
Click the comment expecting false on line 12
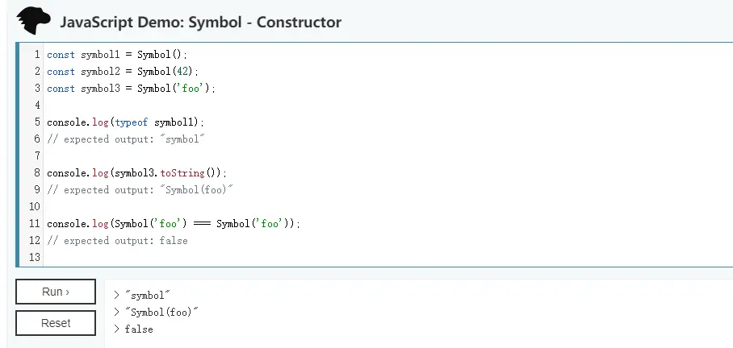click(x=117, y=241)
